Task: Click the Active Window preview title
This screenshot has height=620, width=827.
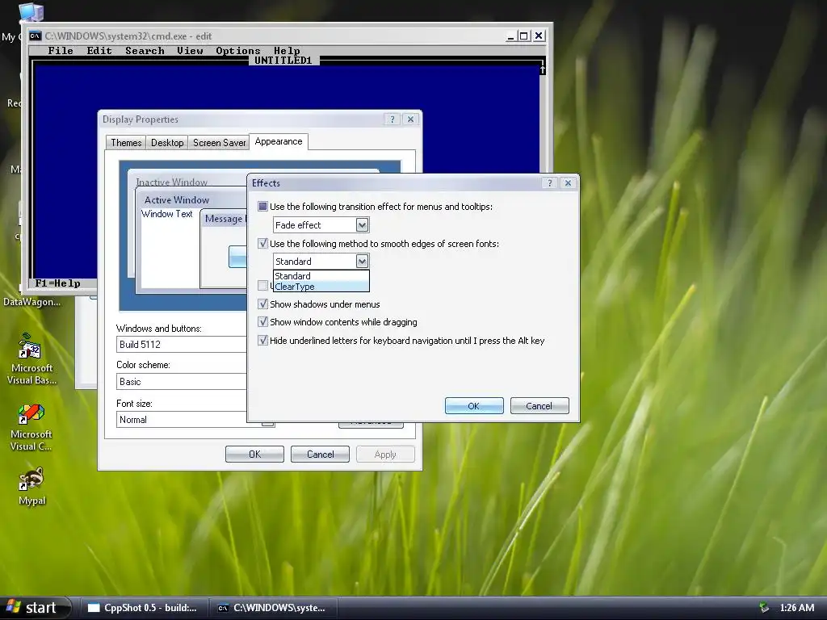Action: pos(177,200)
